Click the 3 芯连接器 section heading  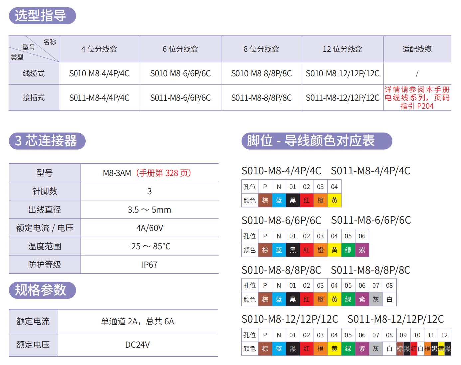point(47,141)
